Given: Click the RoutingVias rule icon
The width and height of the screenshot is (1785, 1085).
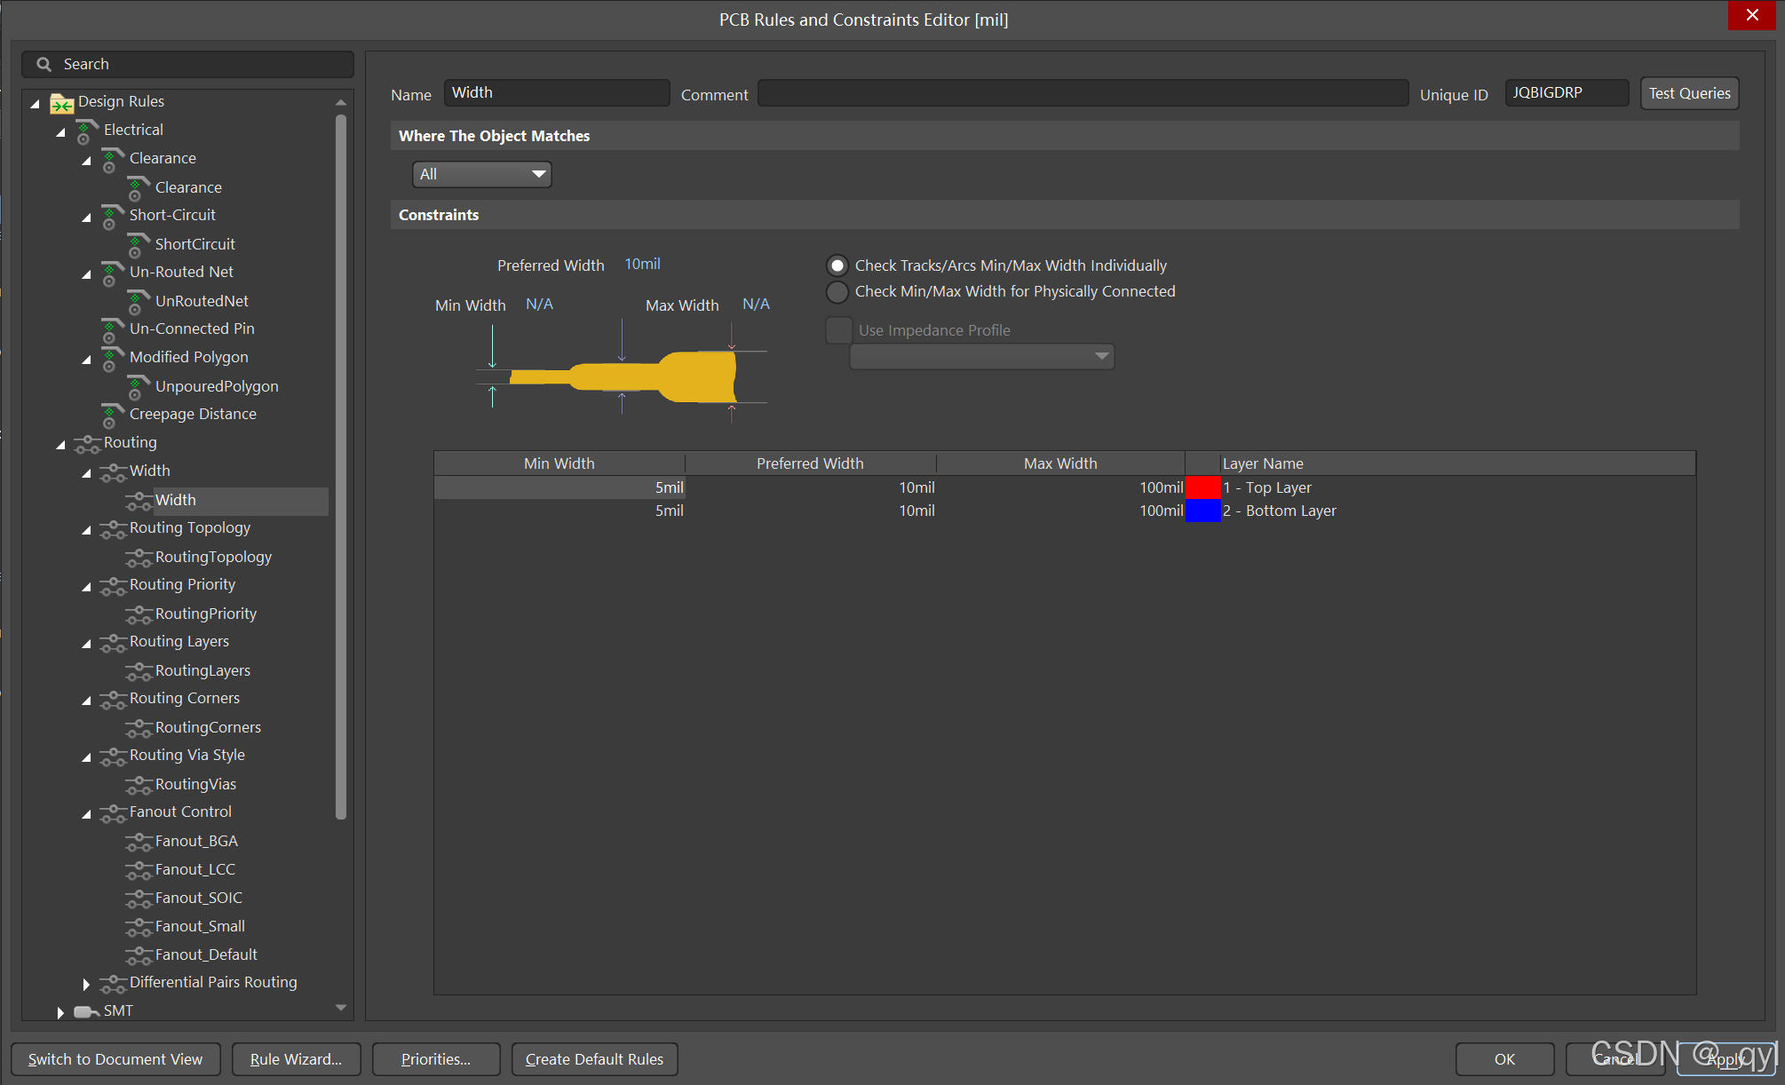Looking at the screenshot, I should point(139,785).
